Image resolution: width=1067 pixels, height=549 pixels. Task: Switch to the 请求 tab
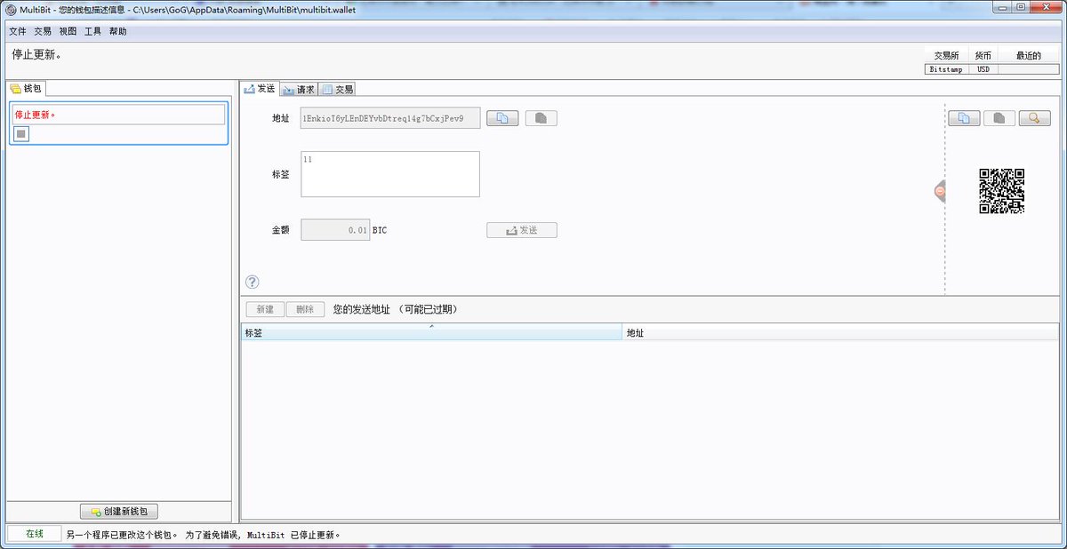(299, 90)
